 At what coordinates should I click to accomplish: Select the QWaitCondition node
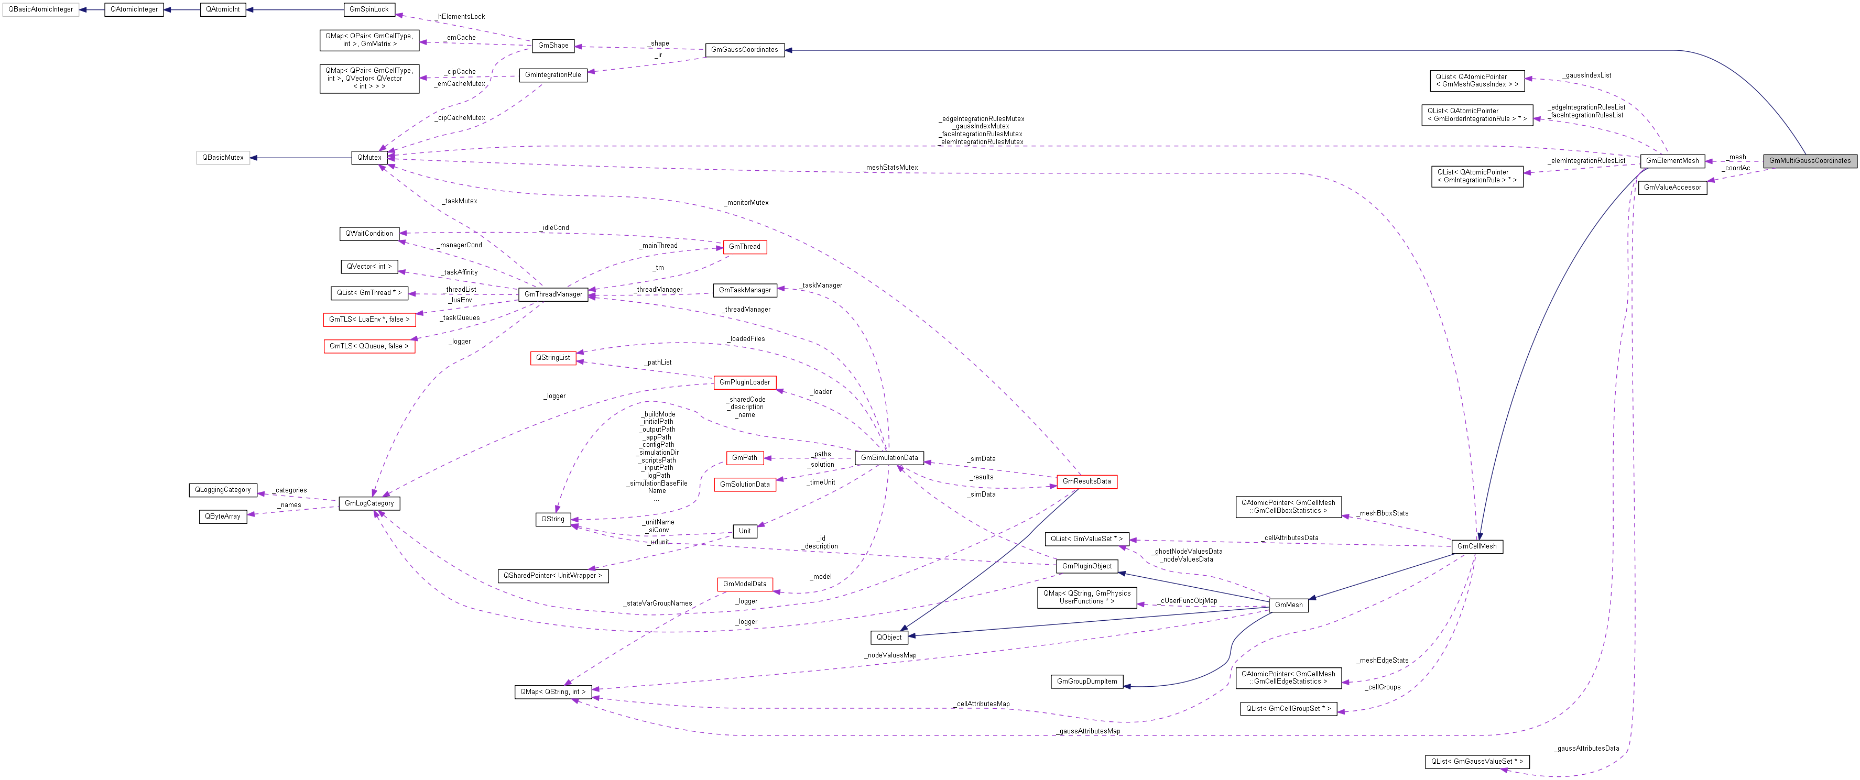pos(369,234)
